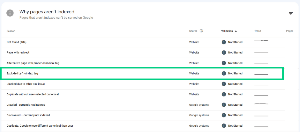Open the filter rows icon

pyautogui.click(x=291, y=14)
